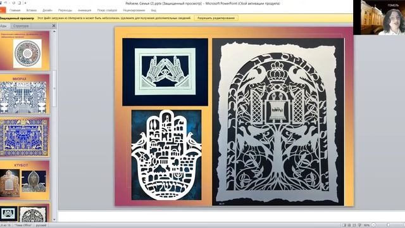The height and width of the screenshot is (228, 405).
Task: Switch to the Дизайн ribbon tab
Action: (x=47, y=10)
